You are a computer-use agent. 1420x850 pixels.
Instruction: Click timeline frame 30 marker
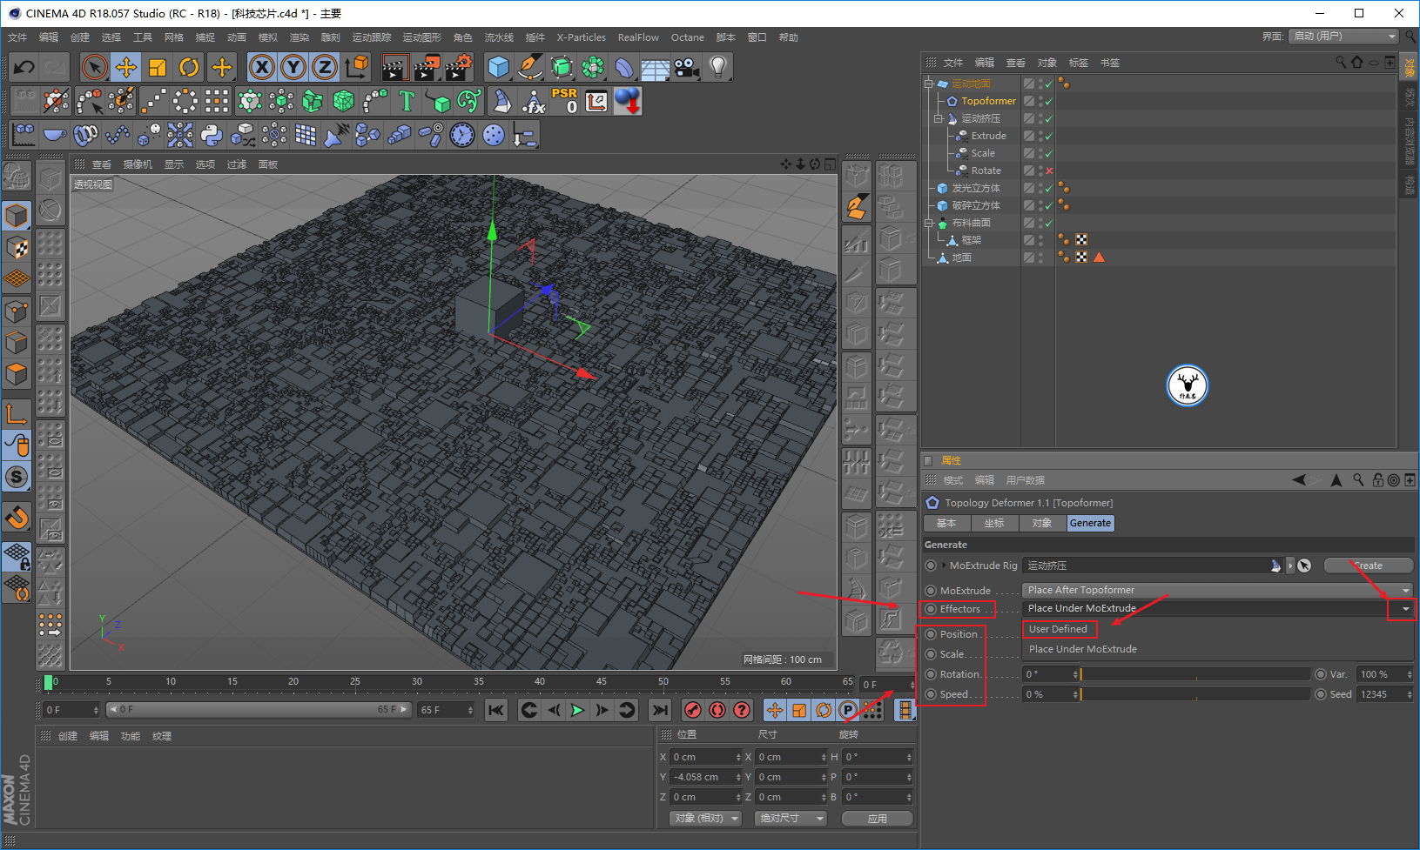(x=417, y=682)
